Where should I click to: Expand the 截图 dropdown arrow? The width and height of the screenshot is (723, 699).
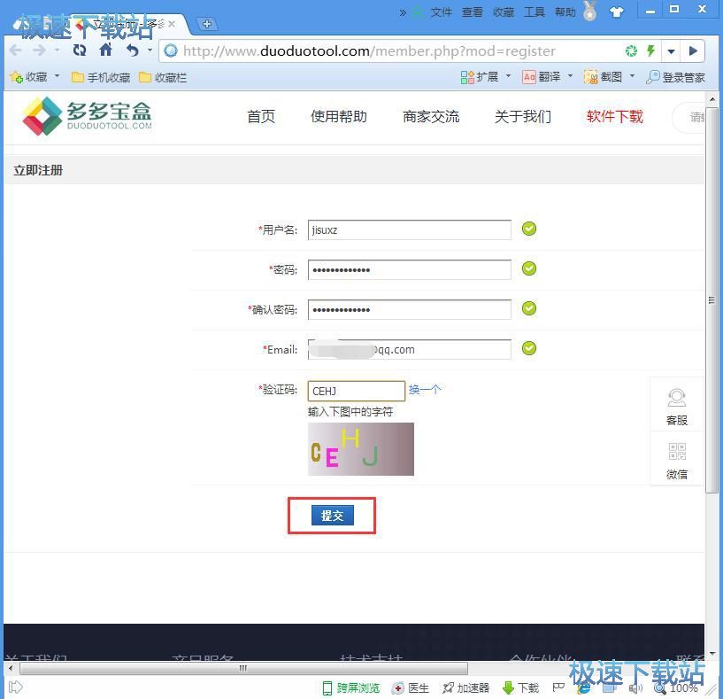[632, 75]
